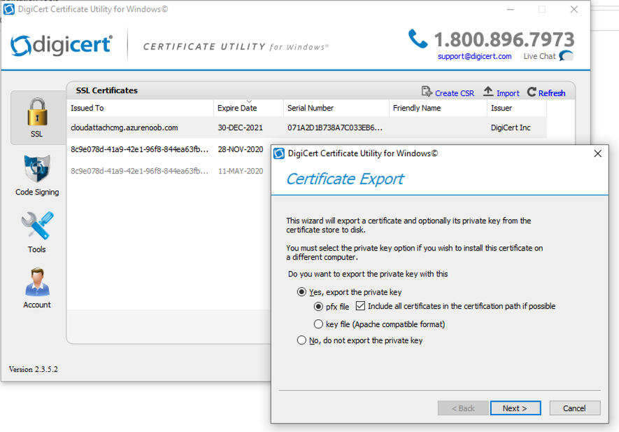This screenshot has height=432, width=619.
Task: Sort by the Issued To column header
Action: point(140,108)
